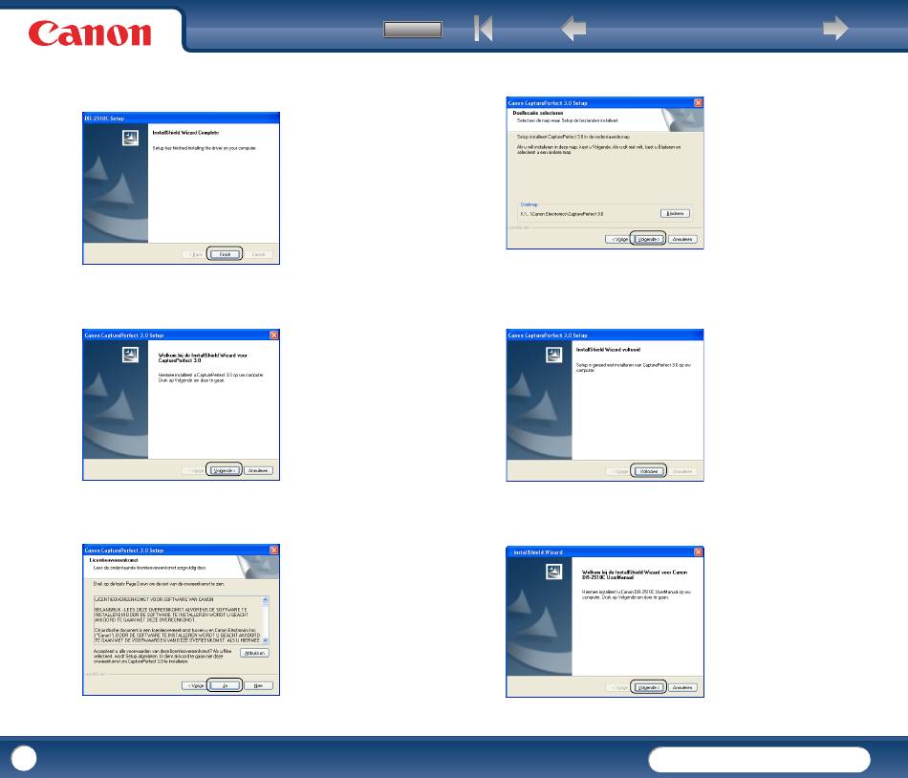Screen dimensions: 908x778
Task: Click Ja to accept the license agreement
Action: (225, 686)
